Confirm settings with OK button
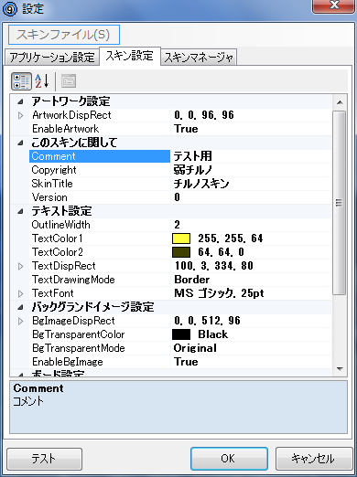The width and height of the screenshot is (357, 477). [229, 459]
